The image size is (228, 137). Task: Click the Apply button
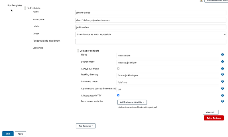pyautogui.click(x=20, y=134)
